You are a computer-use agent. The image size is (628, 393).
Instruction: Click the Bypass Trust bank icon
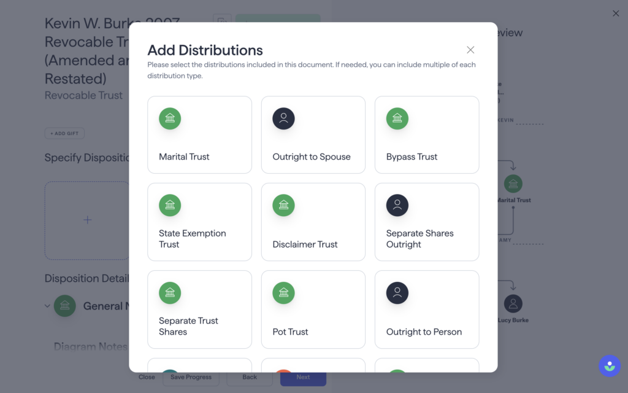pyautogui.click(x=397, y=119)
